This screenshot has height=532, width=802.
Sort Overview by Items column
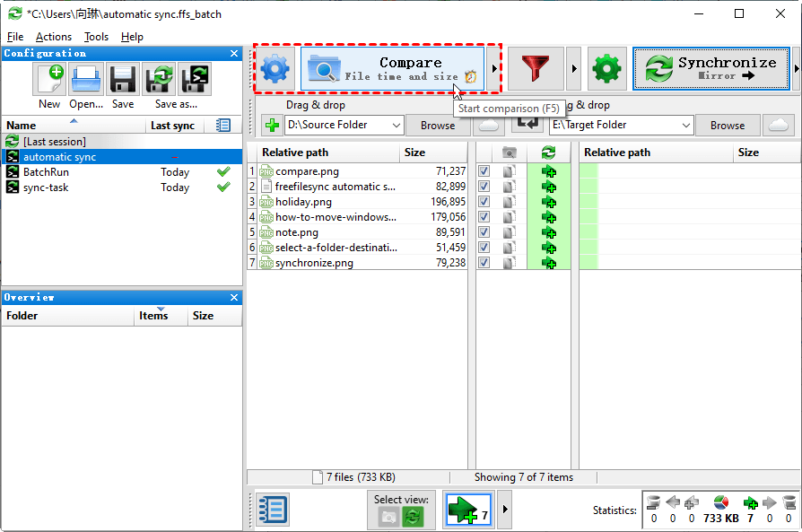(x=160, y=316)
